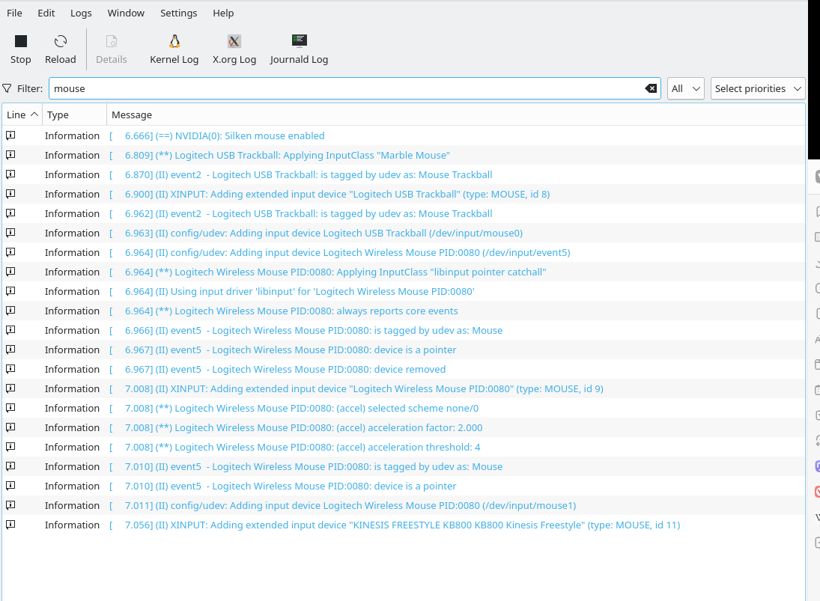Select the "Using input driver 'libinput'" message
The image size is (820, 601).
coord(292,292)
